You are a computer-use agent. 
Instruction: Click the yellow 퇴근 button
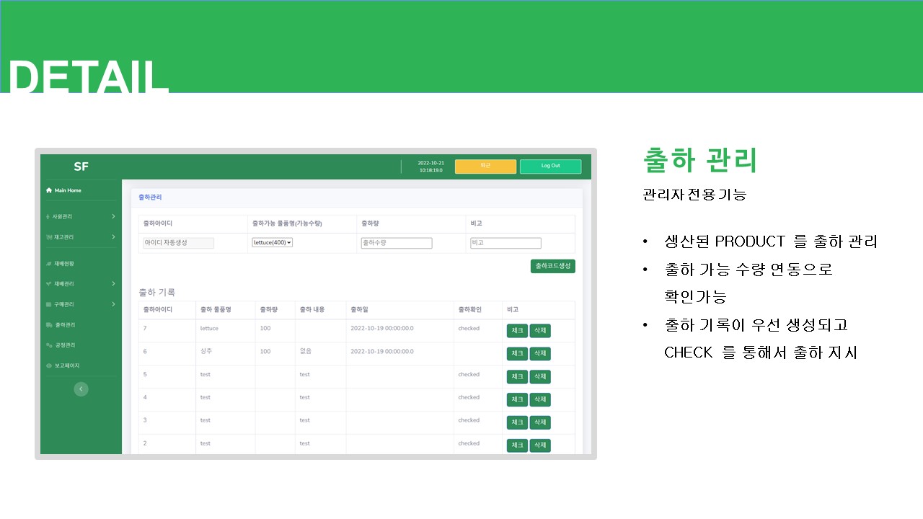(x=485, y=167)
